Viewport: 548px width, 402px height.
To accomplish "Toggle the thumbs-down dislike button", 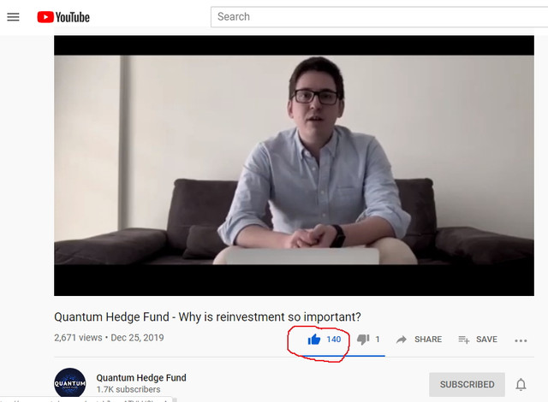I will [363, 340].
